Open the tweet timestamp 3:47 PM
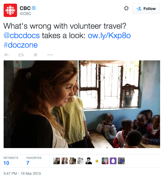 tap(22, 173)
